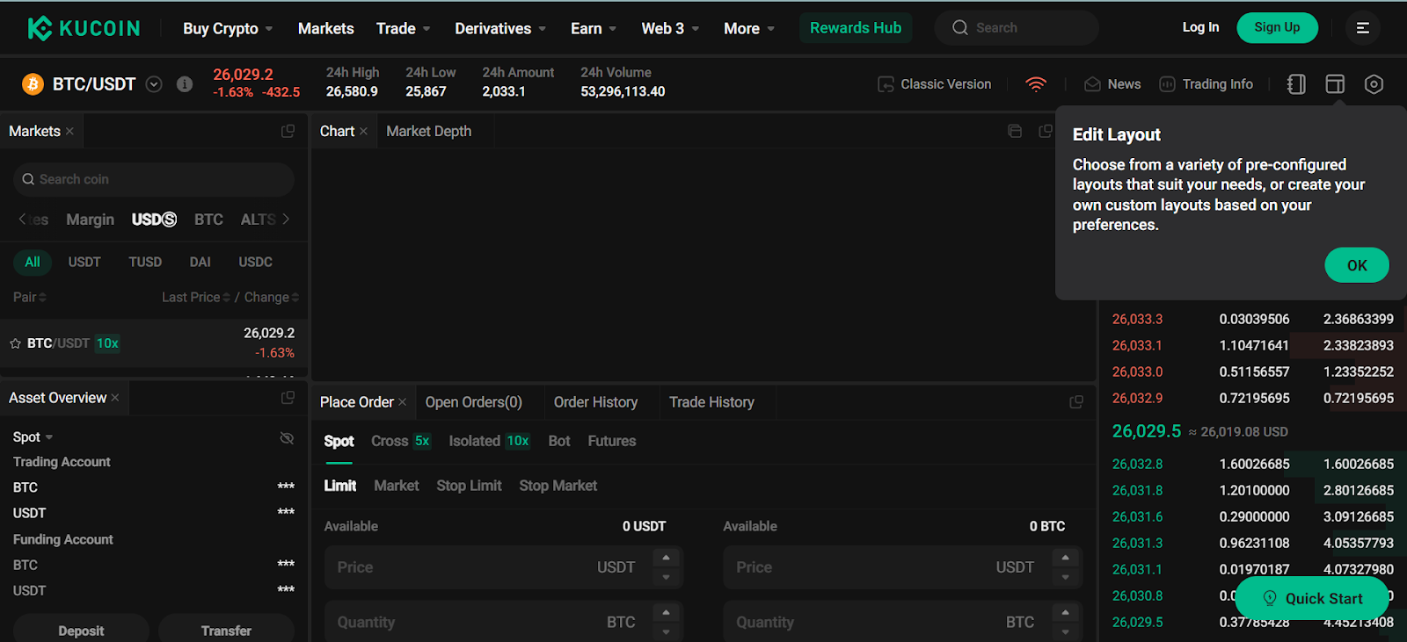The image size is (1407, 642).
Task: Favorite the BTC/USDT pair star
Action: [15, 343]
